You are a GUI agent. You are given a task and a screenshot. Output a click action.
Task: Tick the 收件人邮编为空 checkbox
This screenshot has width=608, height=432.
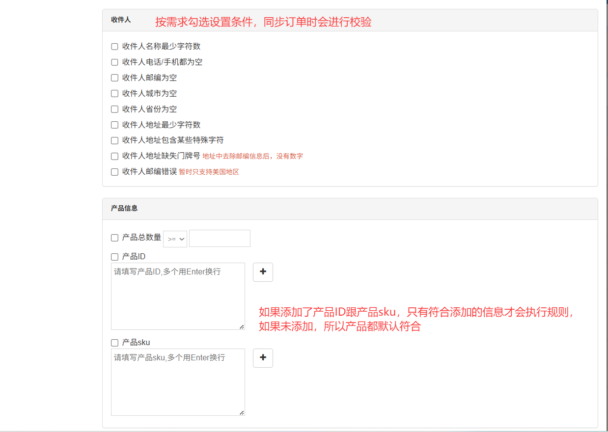coord(114,78)
